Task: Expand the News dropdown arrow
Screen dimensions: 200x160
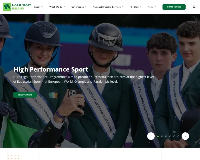Action: 155,7
